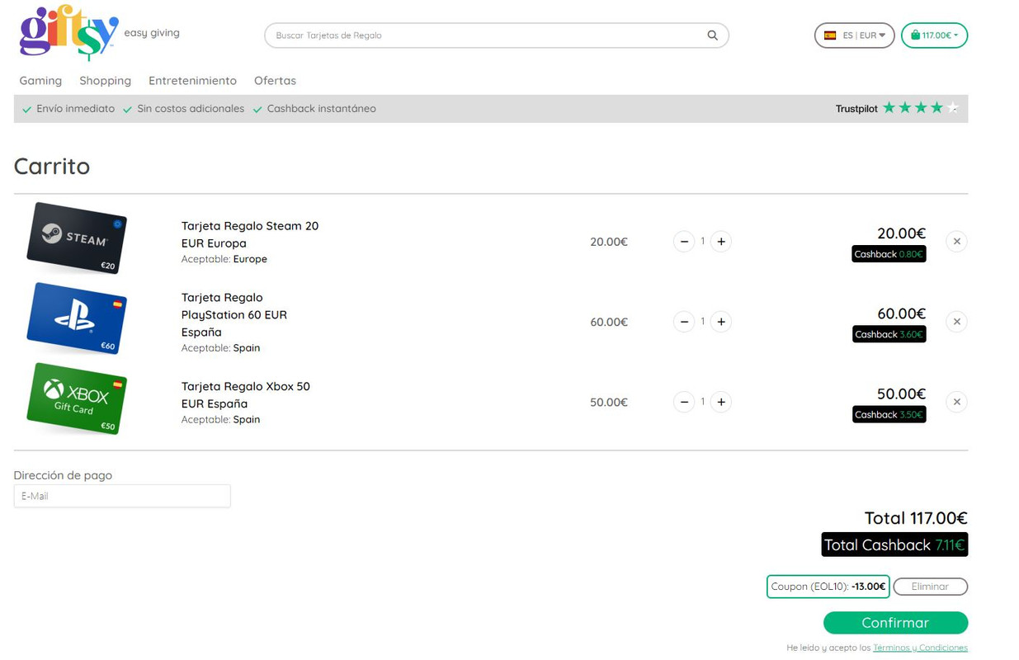This screenshot has height=660, width=1019.
Task: Click the Xbox gift card thumbnail
Action: [77, 398]
